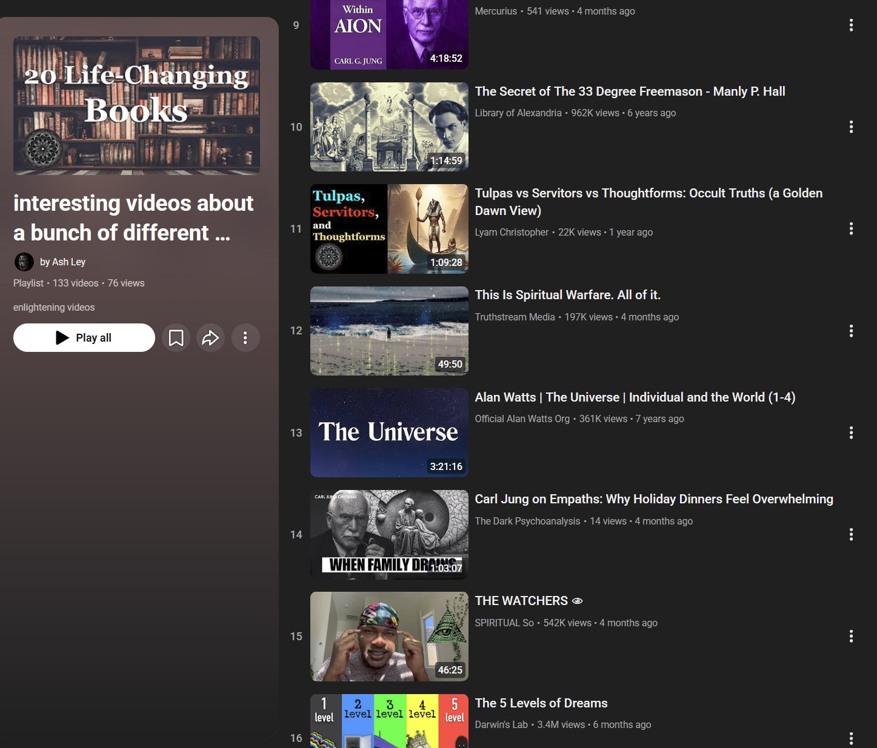The image size is (877, 748).
Task: Open options for Carl Jung on Empaths video
Action: 851,534
